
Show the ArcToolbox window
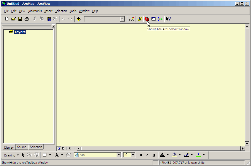tap(147, 19)
